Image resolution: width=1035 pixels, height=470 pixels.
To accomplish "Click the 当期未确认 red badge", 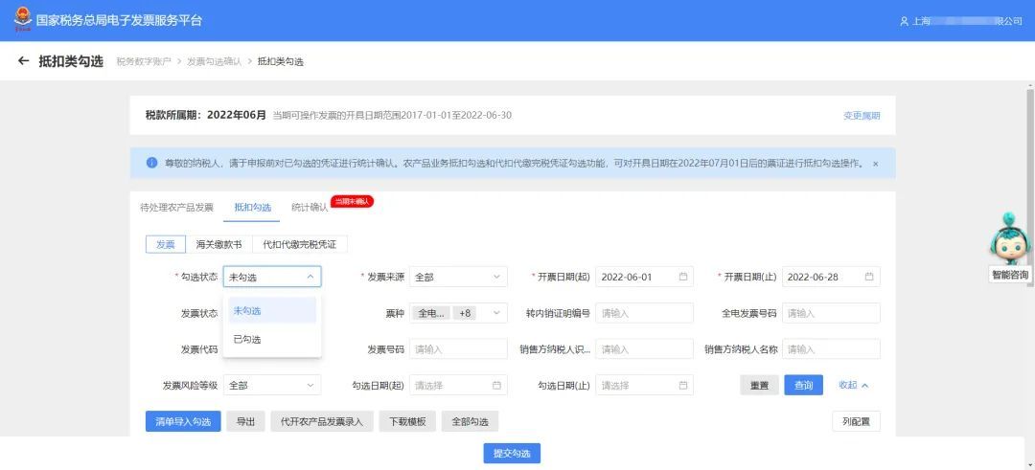I will pyautogui.click(x=353, y=202).
